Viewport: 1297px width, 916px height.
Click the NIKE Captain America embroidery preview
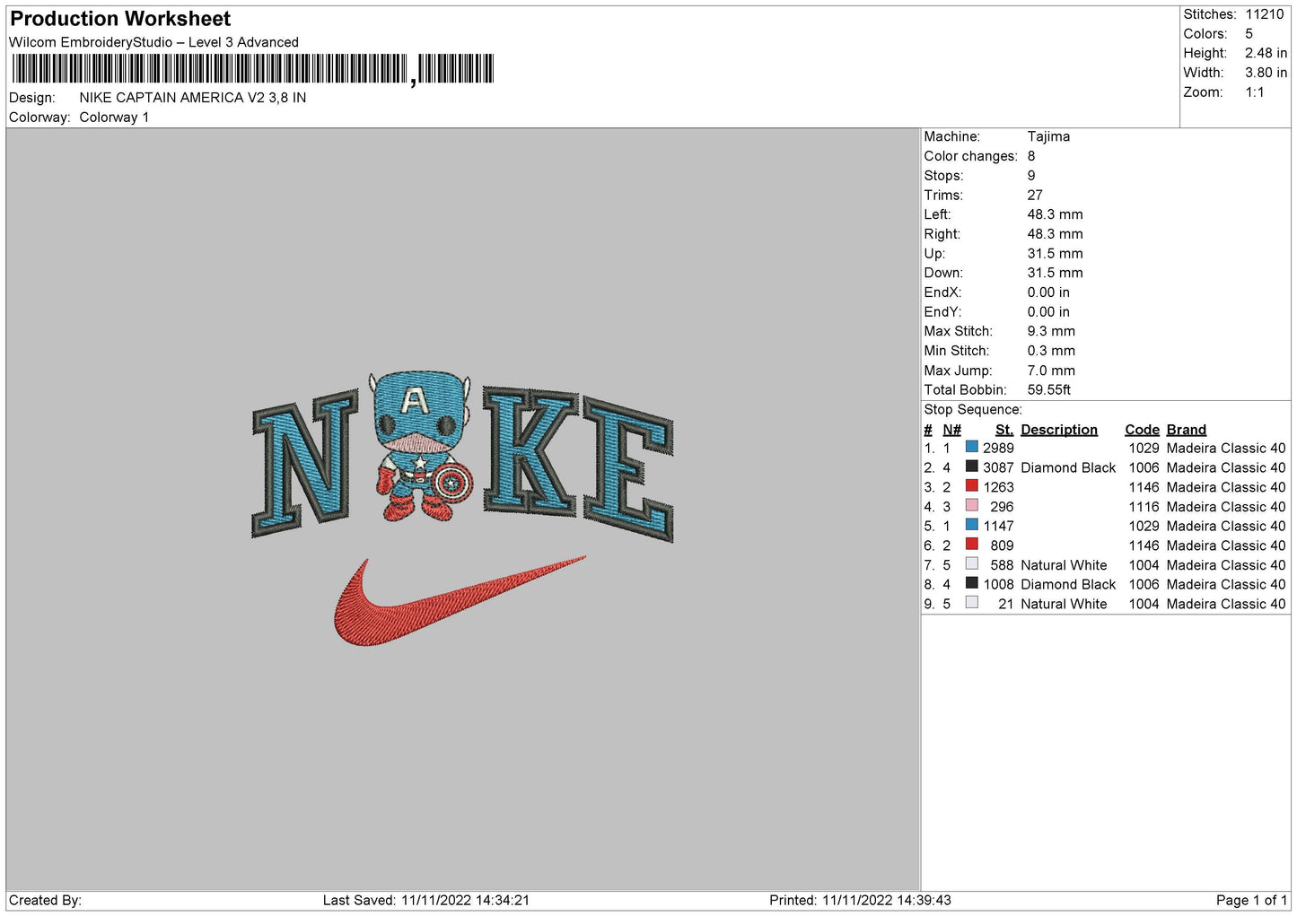(462, 507)
